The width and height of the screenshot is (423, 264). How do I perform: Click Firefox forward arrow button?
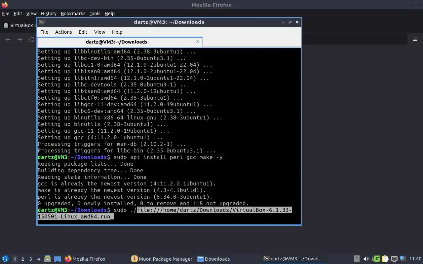click(x=20, y=40)
